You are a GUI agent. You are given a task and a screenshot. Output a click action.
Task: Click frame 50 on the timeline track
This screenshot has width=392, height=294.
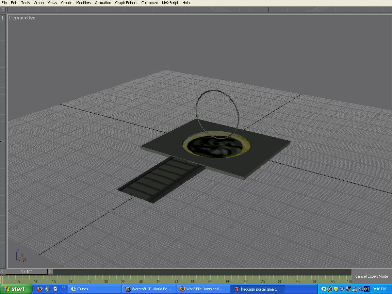176,279
